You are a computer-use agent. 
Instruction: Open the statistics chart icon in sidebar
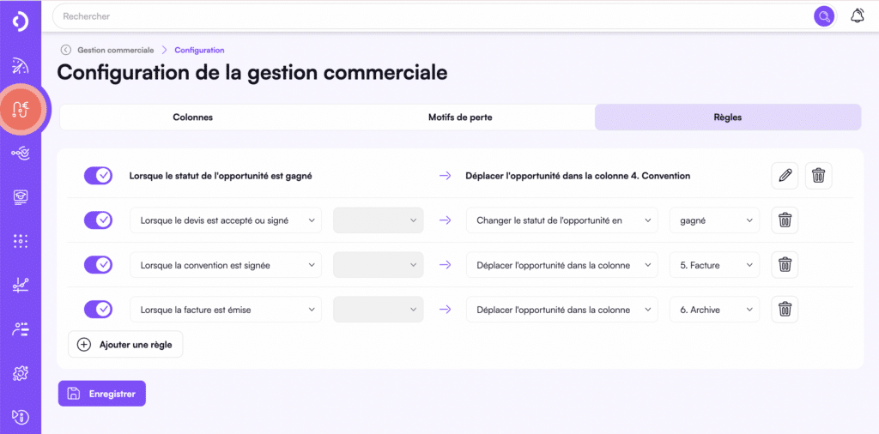[x=21, y=285]
